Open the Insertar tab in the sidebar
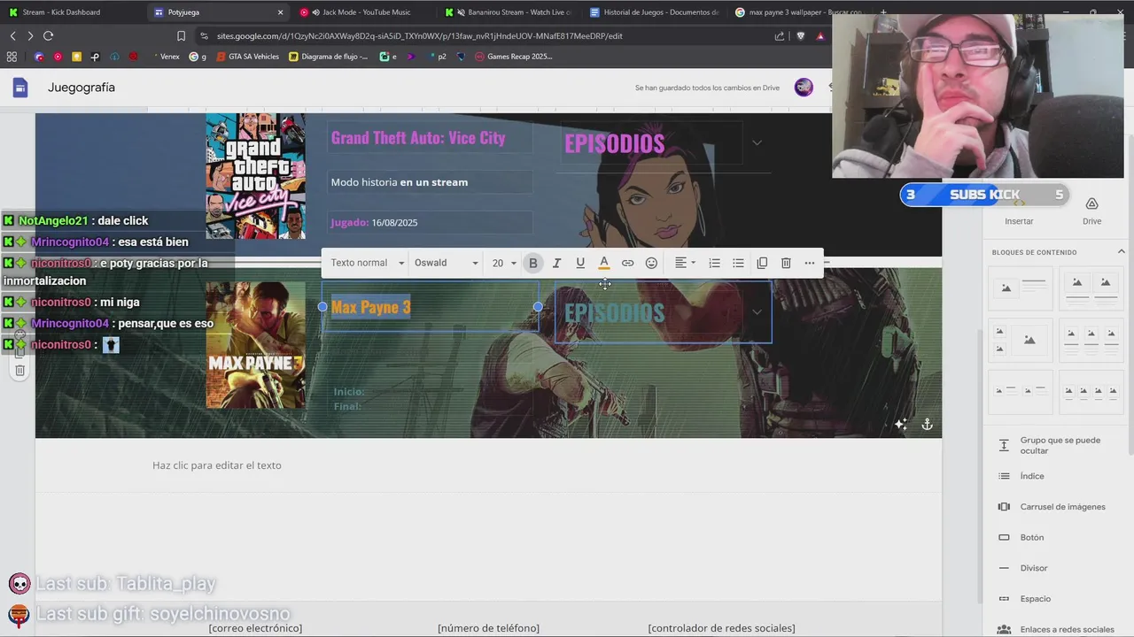The width and height of the screenshot is (1134, 637). pos(1019,212)
